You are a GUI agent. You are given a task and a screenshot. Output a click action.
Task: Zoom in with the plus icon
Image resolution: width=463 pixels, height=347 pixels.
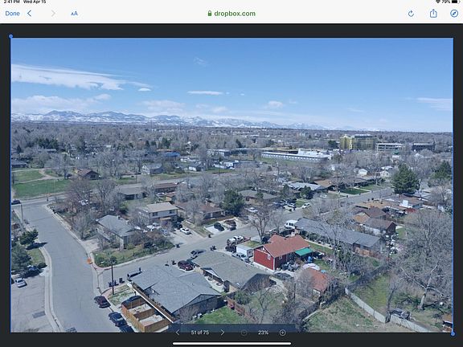(283, 333)
